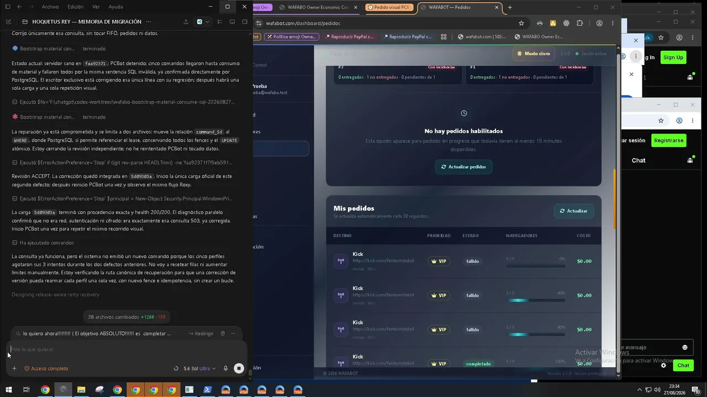Expand the 'Ejecutó $fix=' command row
Screen dimensions: 707x397
(124, 102)
